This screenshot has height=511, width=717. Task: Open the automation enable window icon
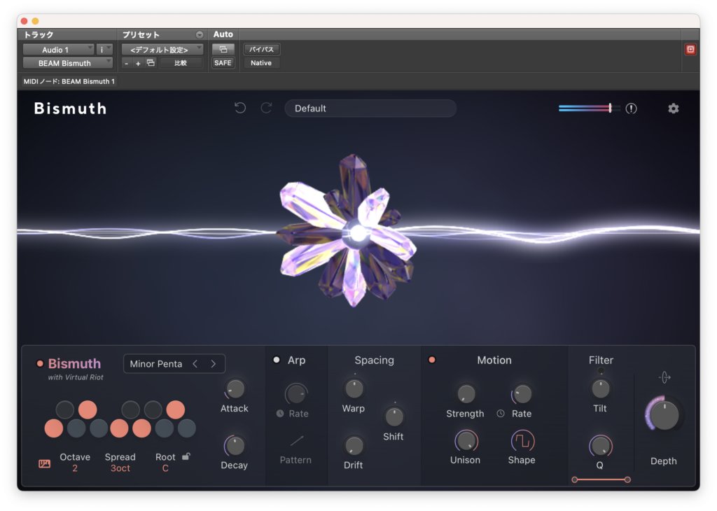click(x=223, y=50)
